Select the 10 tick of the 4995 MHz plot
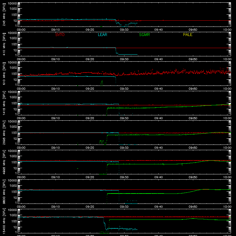Viewport: 236px width, 236px height. [15, 168]
